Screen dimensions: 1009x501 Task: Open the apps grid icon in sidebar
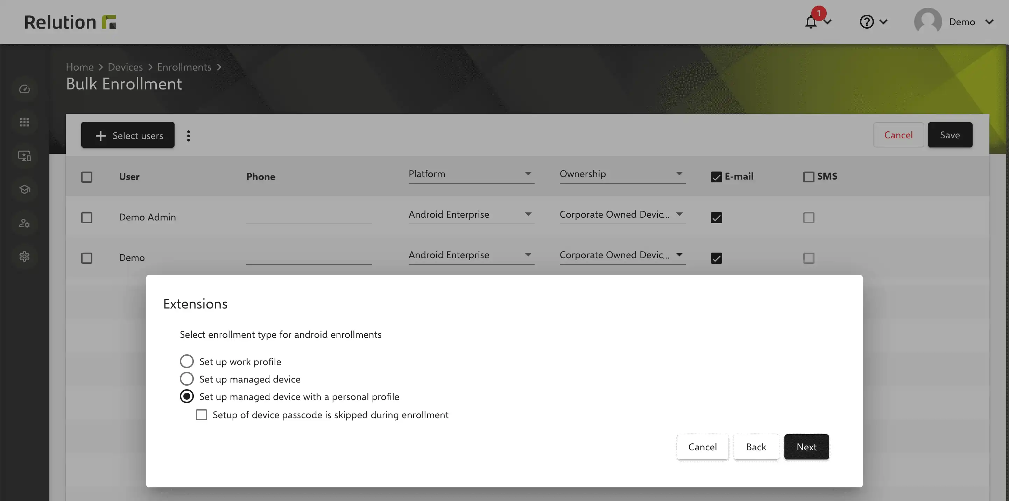pyautogui.click(x=24, y=122)
